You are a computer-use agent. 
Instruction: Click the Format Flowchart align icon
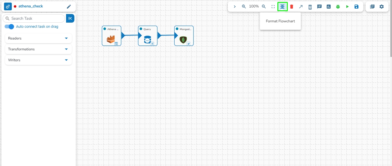[x=282, y=7]
